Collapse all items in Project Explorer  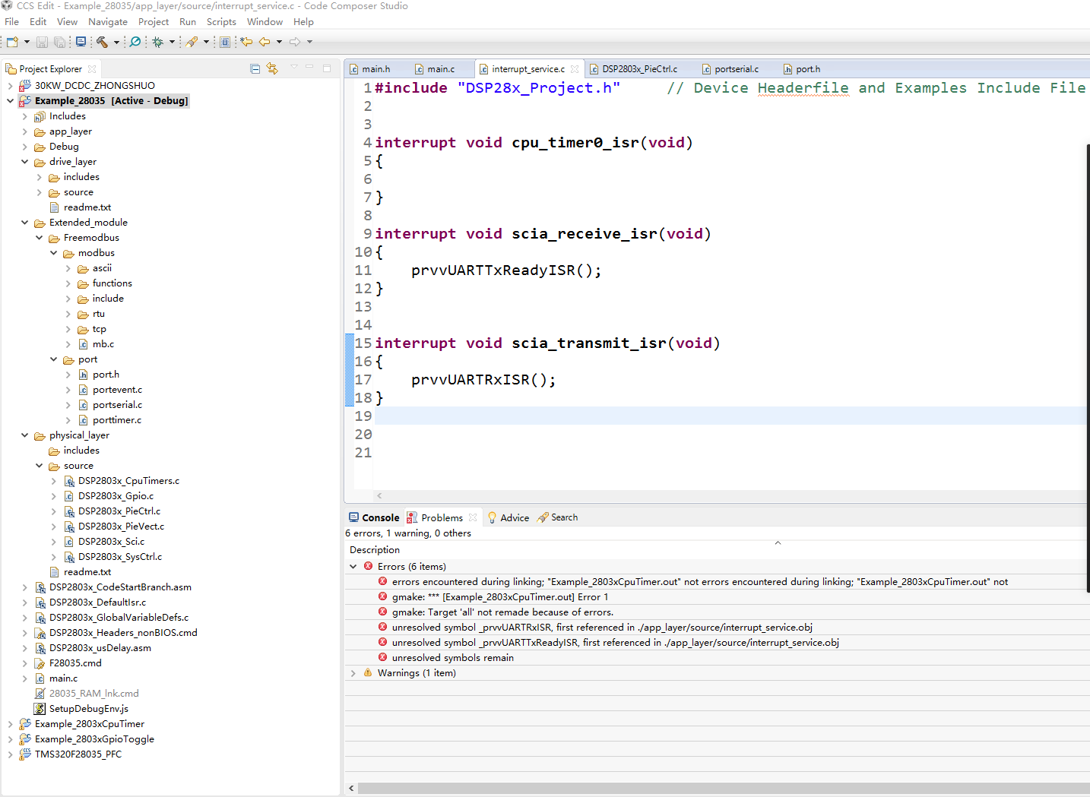[x=255, y=69]
